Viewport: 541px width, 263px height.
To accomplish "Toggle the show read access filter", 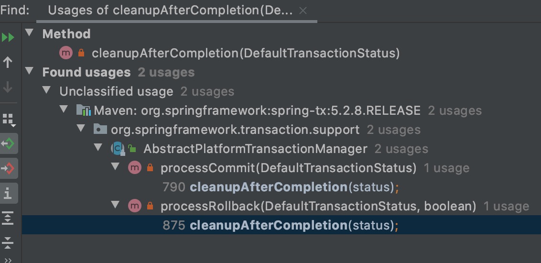I will 9,143.
